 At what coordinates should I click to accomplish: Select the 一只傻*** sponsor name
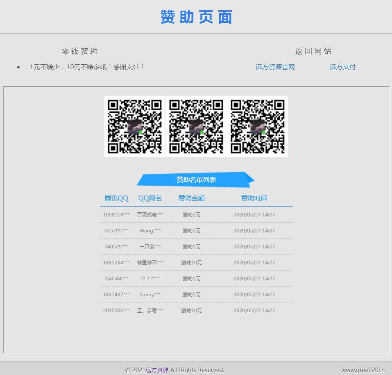point(150,247)
